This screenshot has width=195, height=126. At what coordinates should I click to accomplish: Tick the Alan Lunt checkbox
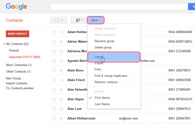click(x=54, y=109)
